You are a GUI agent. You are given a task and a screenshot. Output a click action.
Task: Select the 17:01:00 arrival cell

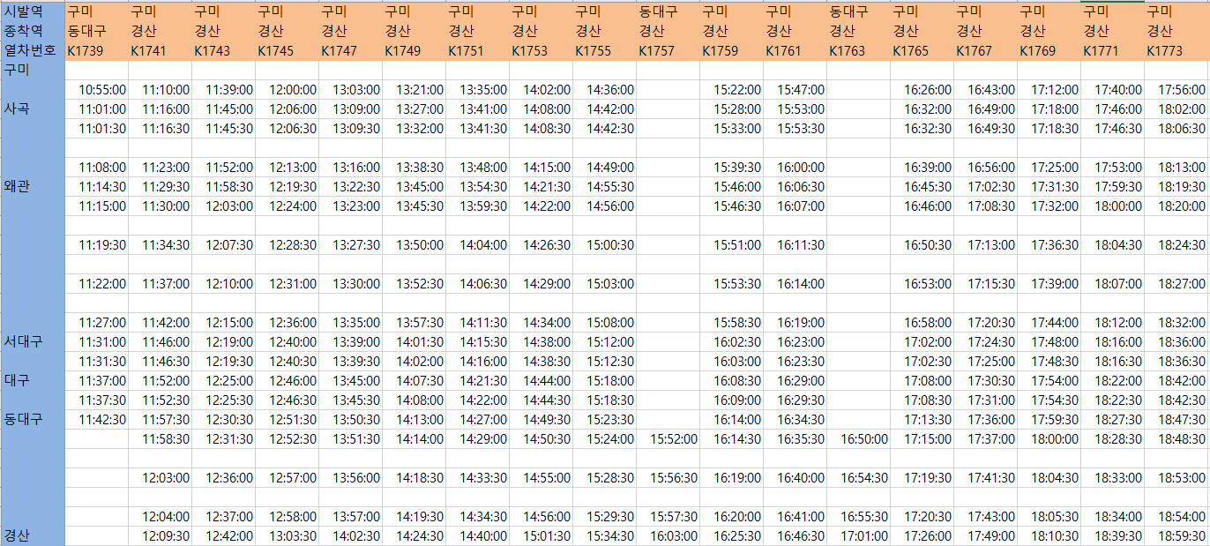coord(859,535)
